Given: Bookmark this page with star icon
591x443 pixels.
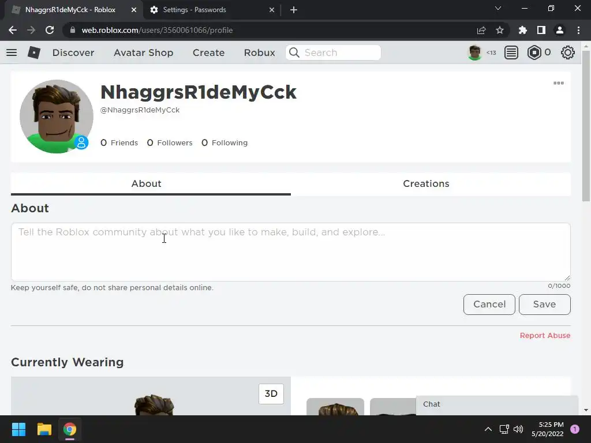Looking at the screenshot, I should coord(500,30).
